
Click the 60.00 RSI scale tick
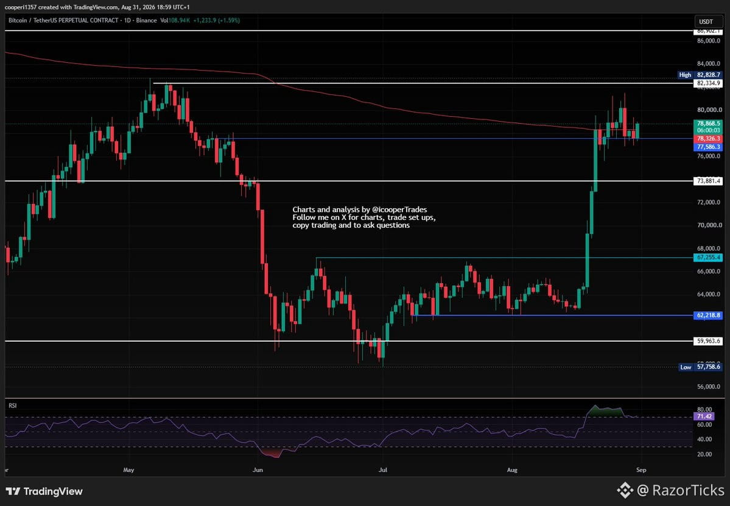[704, 424]
